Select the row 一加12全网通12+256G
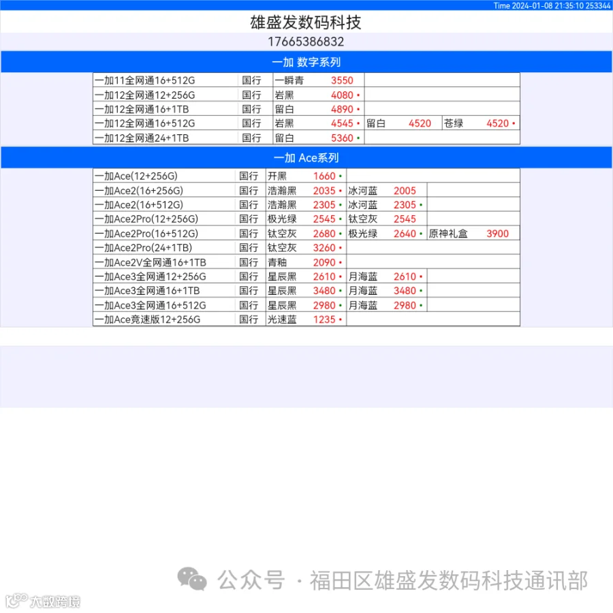This screenshot has width=613, height=613. [306, 95]
